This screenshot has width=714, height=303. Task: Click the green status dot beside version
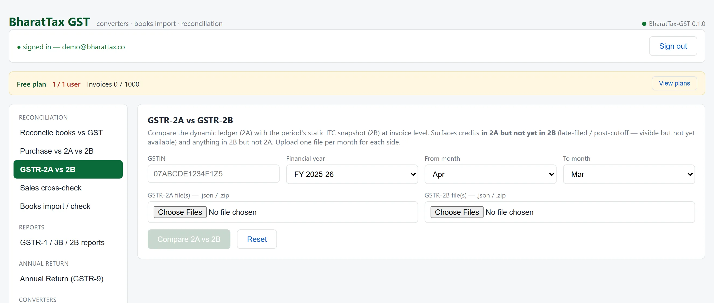[x=644, y=24]
